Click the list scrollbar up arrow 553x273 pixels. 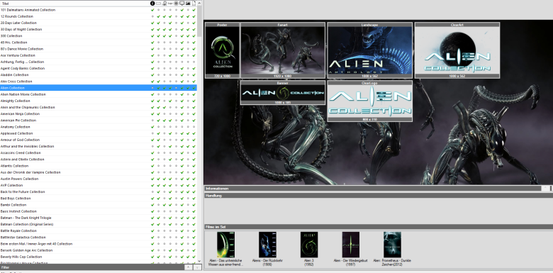tap(199, 3)
